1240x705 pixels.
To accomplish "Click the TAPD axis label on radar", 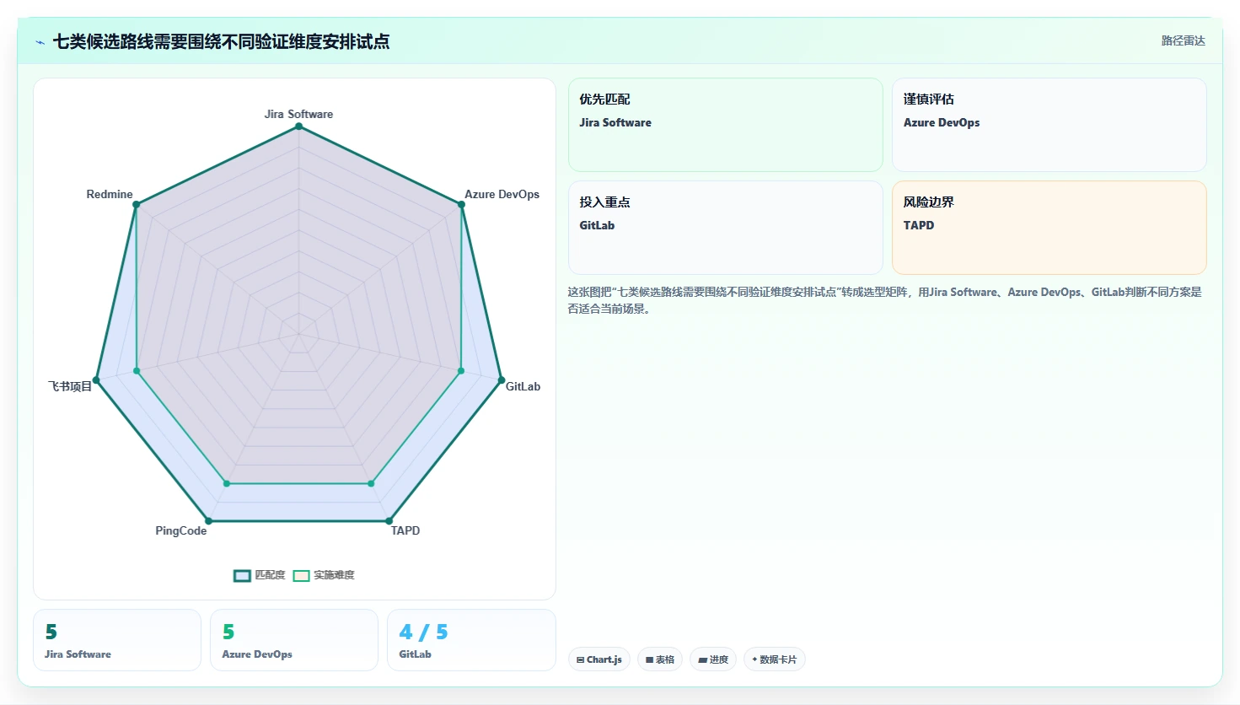I will tap(405, 530).
